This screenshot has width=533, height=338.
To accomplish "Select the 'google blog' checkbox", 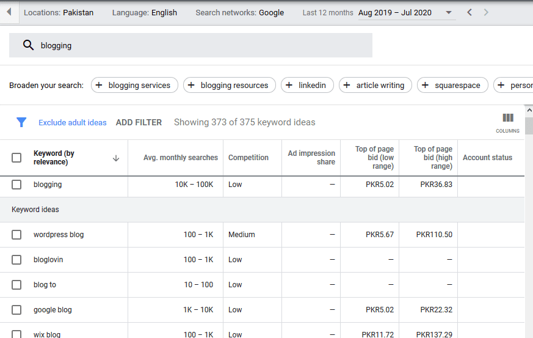I will (x=16, y=310).
